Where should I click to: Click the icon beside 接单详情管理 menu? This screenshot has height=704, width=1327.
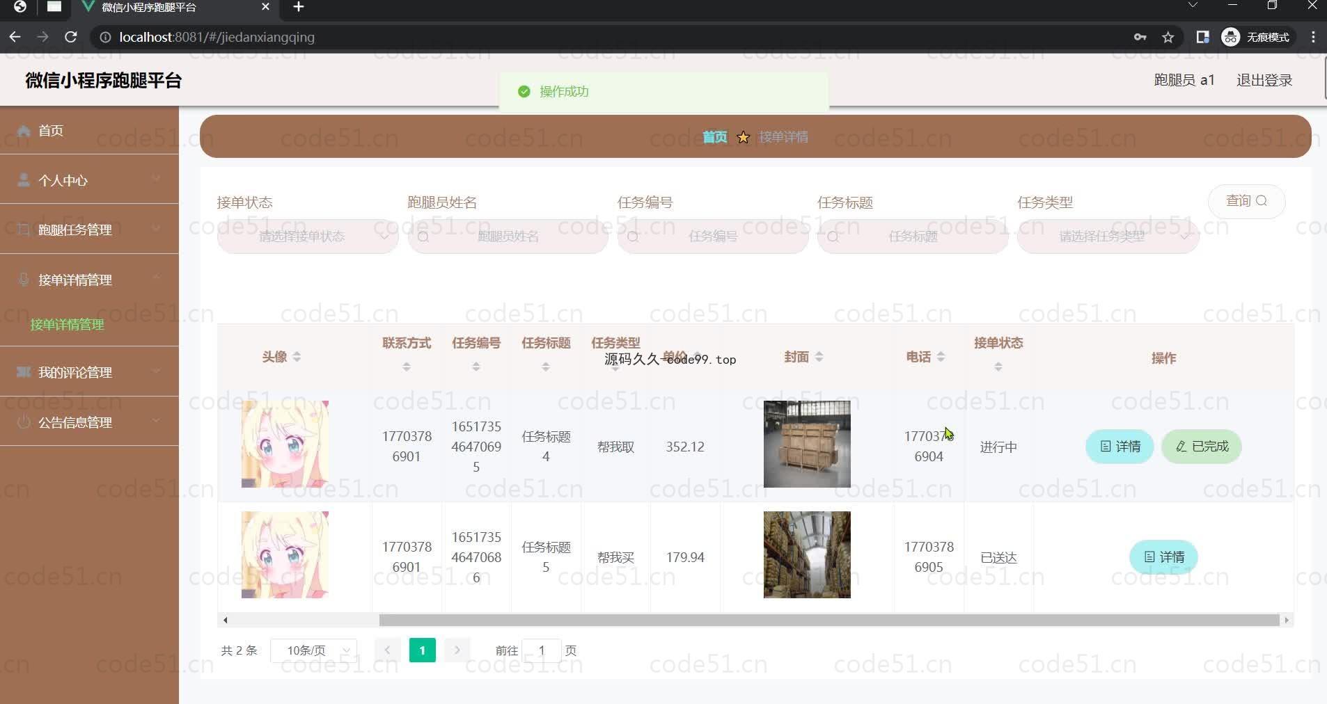(x=24, y=280)
